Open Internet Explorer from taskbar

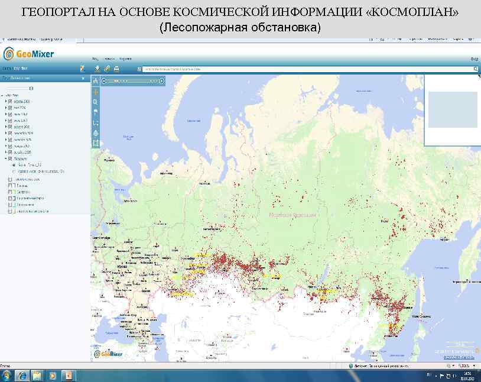(22, 376)
